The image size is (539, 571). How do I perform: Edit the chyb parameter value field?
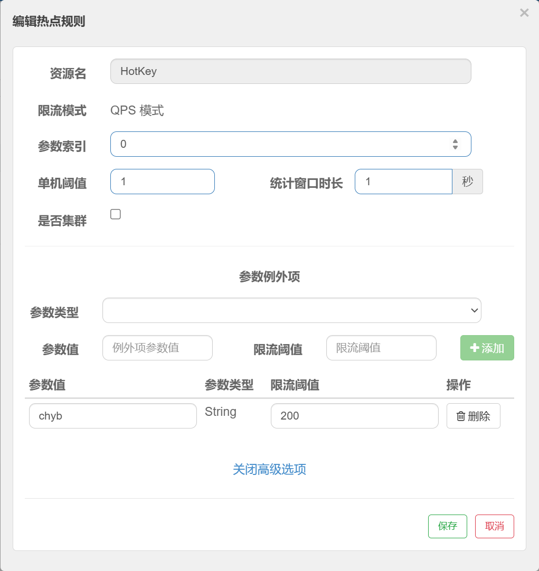pos(113,416)
